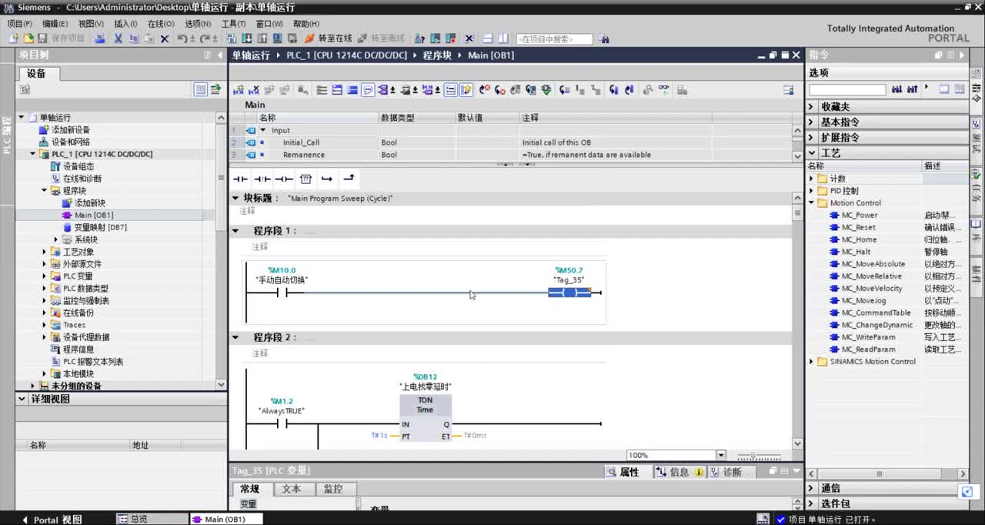This screenshot has width=985, height=525.
Task: Open the 在线(O) menu
Action: point(161,24)
